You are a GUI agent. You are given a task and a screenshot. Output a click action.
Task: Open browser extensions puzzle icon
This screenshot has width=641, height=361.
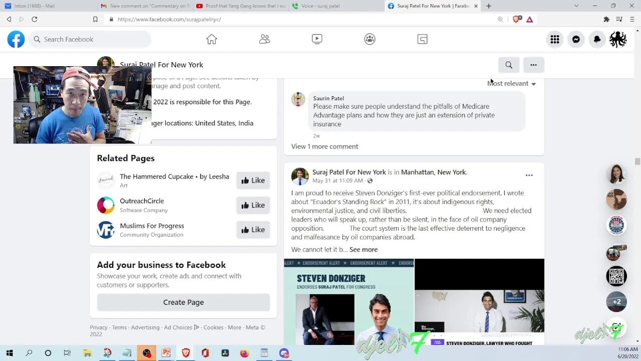tap(606, 19)
